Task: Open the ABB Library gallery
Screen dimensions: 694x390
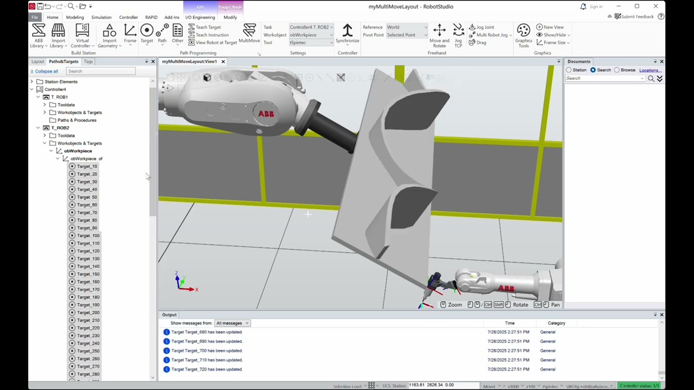Action: click(38, 36)
